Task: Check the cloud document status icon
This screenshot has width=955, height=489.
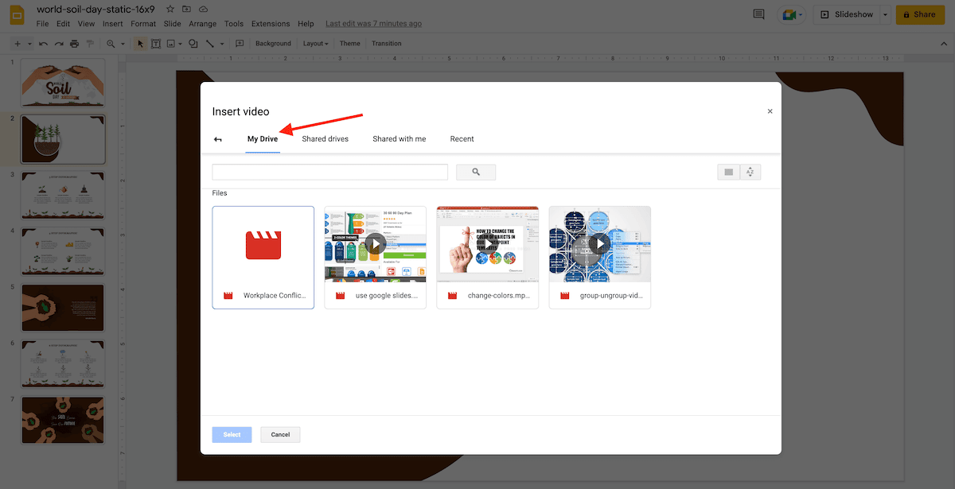Action: pos(203,10)
